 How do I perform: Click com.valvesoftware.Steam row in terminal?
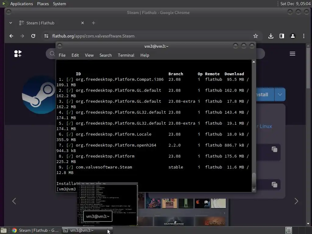[152, 167]
